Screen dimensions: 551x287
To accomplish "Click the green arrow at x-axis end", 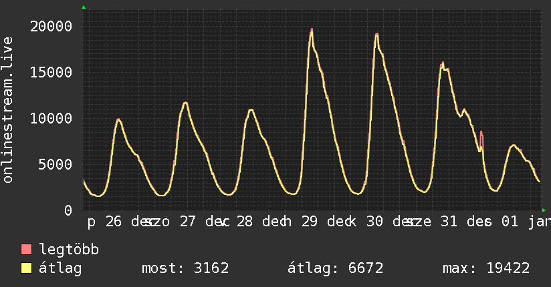I will pyautogui.click(x=544, y=210).
